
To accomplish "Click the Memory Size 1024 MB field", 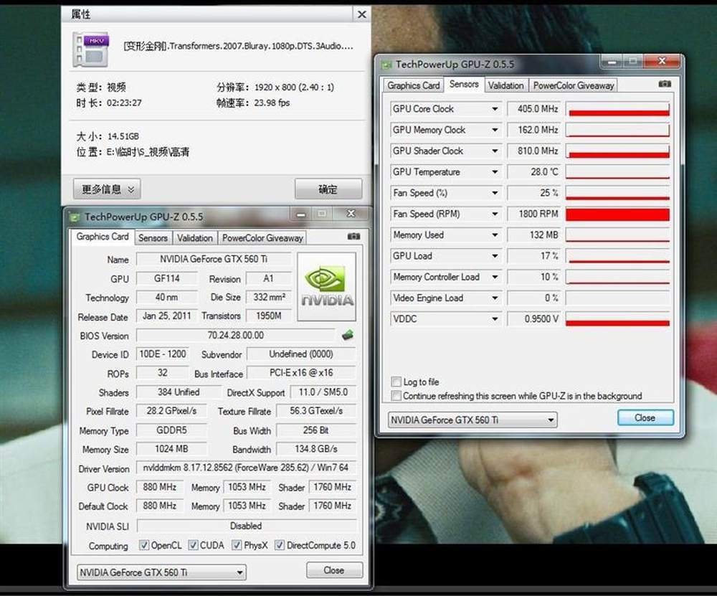I will [171, 449].
